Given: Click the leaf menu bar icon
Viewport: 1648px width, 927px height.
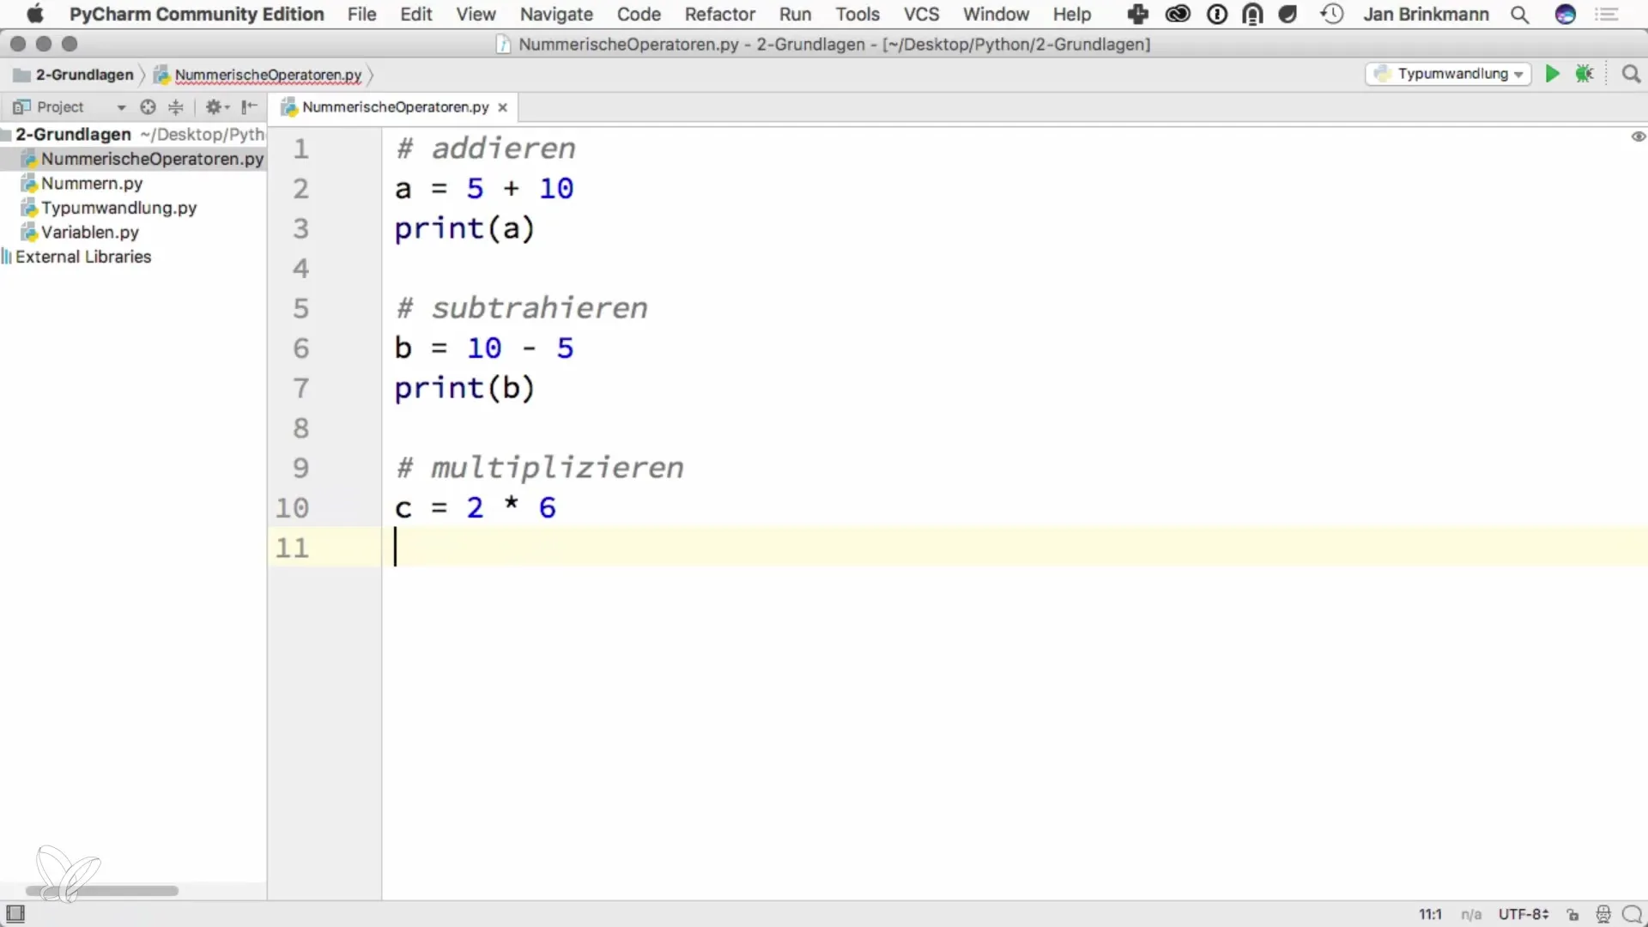Looking at the screenshot, I should [x=1287, y=15].
